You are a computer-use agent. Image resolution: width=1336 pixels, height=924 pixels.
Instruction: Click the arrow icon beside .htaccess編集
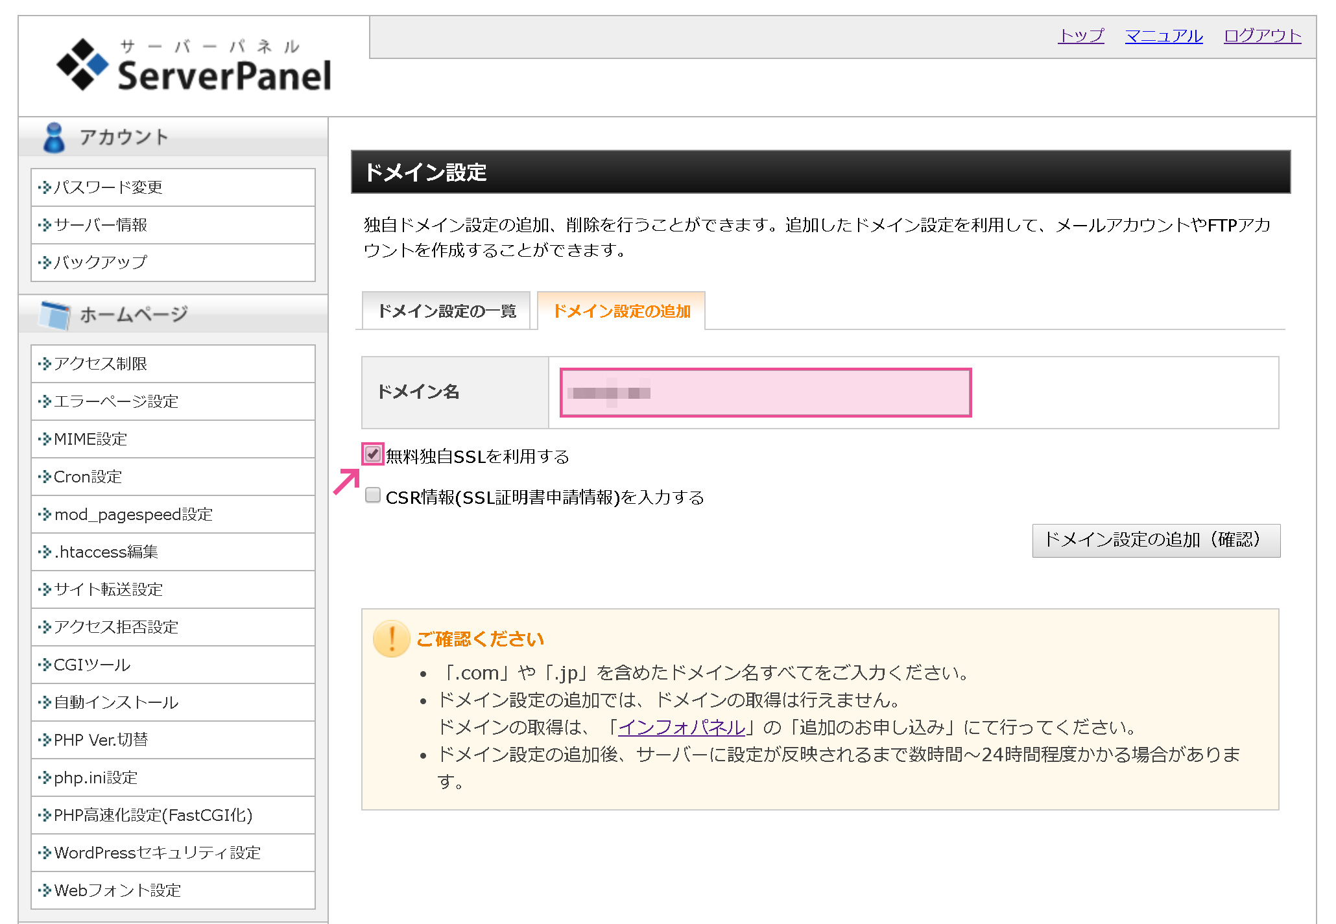pyautogui.click(x=44, y=552)
